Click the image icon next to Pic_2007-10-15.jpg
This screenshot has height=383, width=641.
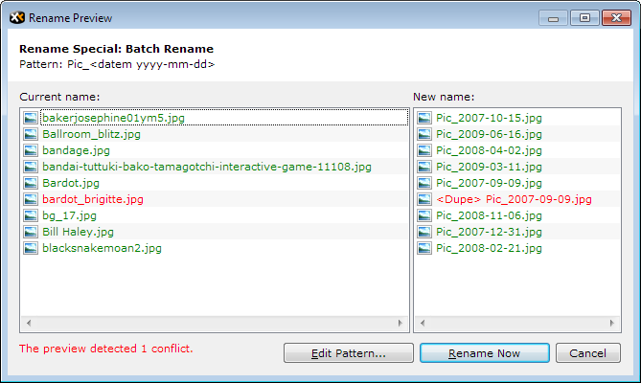pos(424,118)
